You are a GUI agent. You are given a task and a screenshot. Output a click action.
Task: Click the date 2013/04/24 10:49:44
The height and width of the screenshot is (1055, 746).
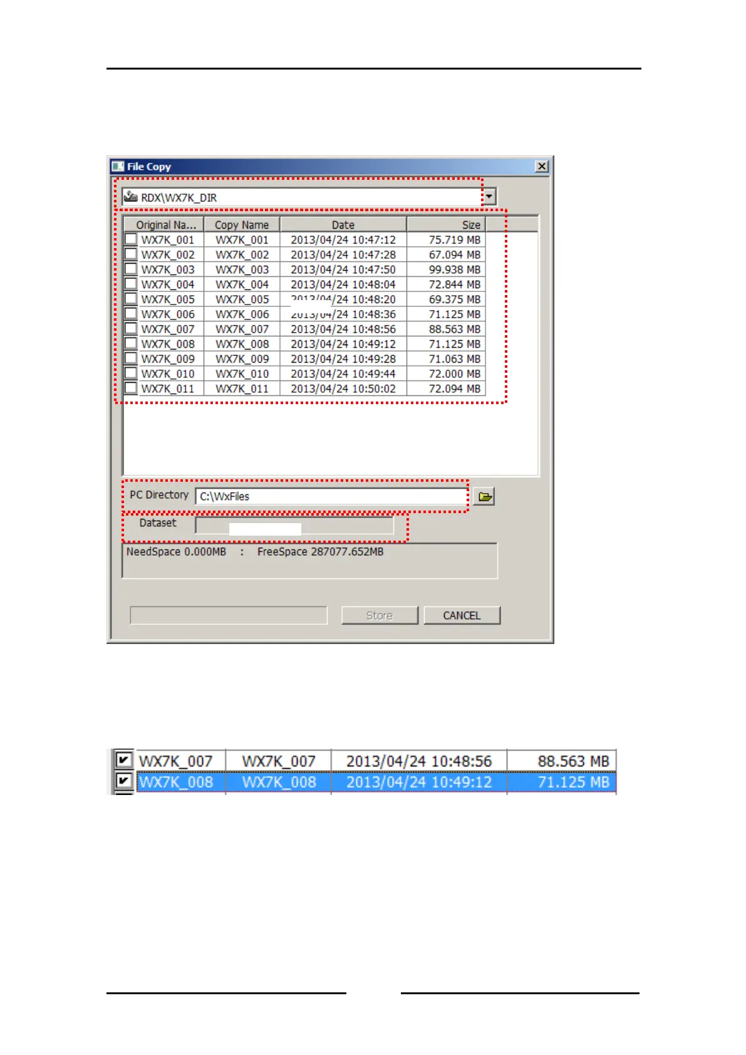[x=343, y=373]
